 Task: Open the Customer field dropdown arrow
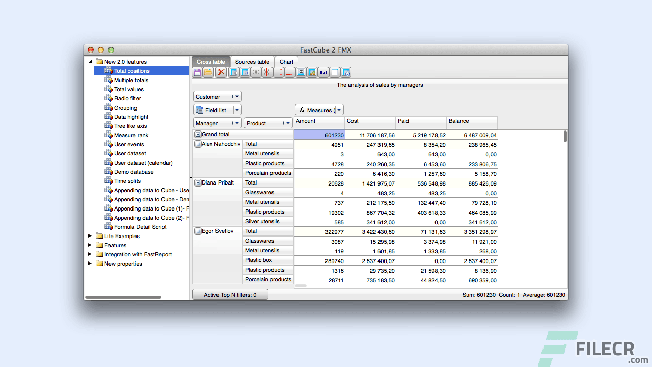point(238,97)
